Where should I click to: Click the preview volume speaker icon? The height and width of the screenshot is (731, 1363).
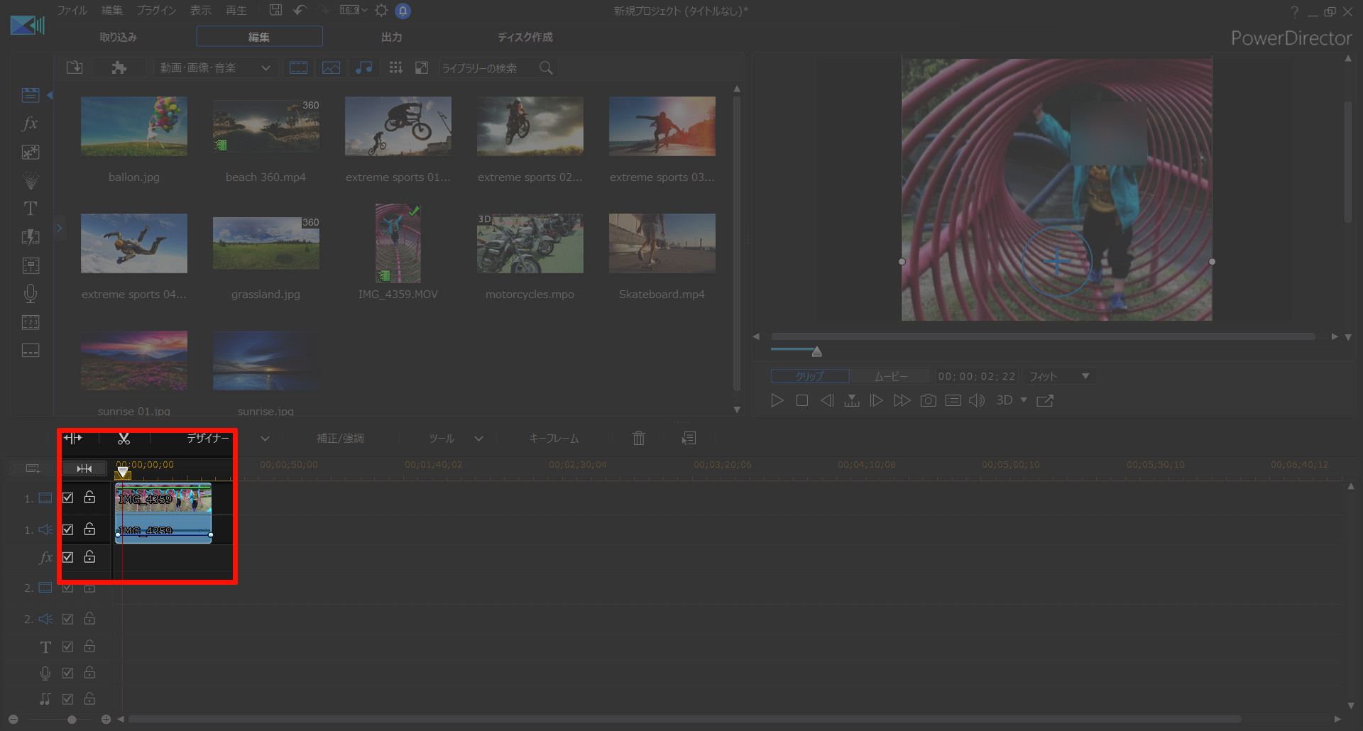tap(977, 400)
